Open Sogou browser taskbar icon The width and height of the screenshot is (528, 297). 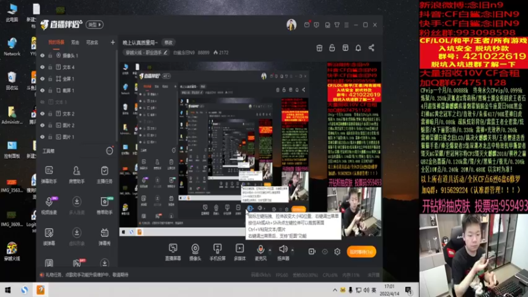click(x=24, y=290)
